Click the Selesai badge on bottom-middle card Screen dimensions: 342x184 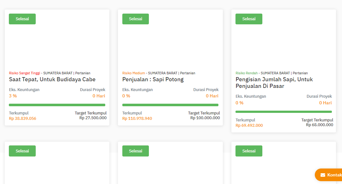[x=136, y=151]
